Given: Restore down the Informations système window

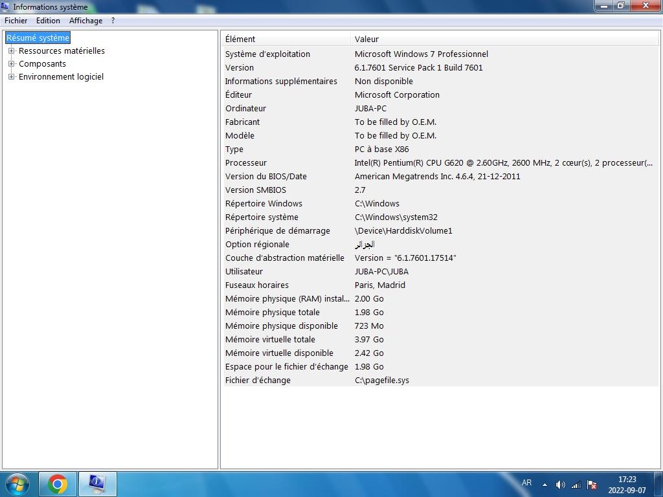Looking at the screenshot, I should click(621, 6).
